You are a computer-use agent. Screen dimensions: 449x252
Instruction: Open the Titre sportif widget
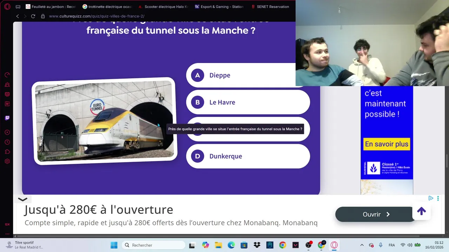(25, 245)
